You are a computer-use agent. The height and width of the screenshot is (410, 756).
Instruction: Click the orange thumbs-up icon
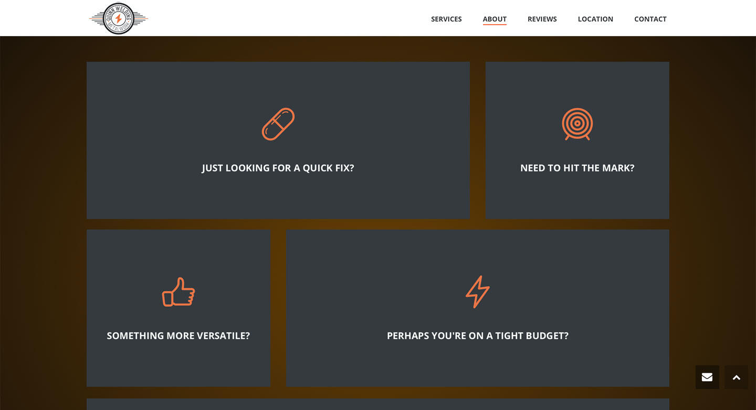point(178,292)
